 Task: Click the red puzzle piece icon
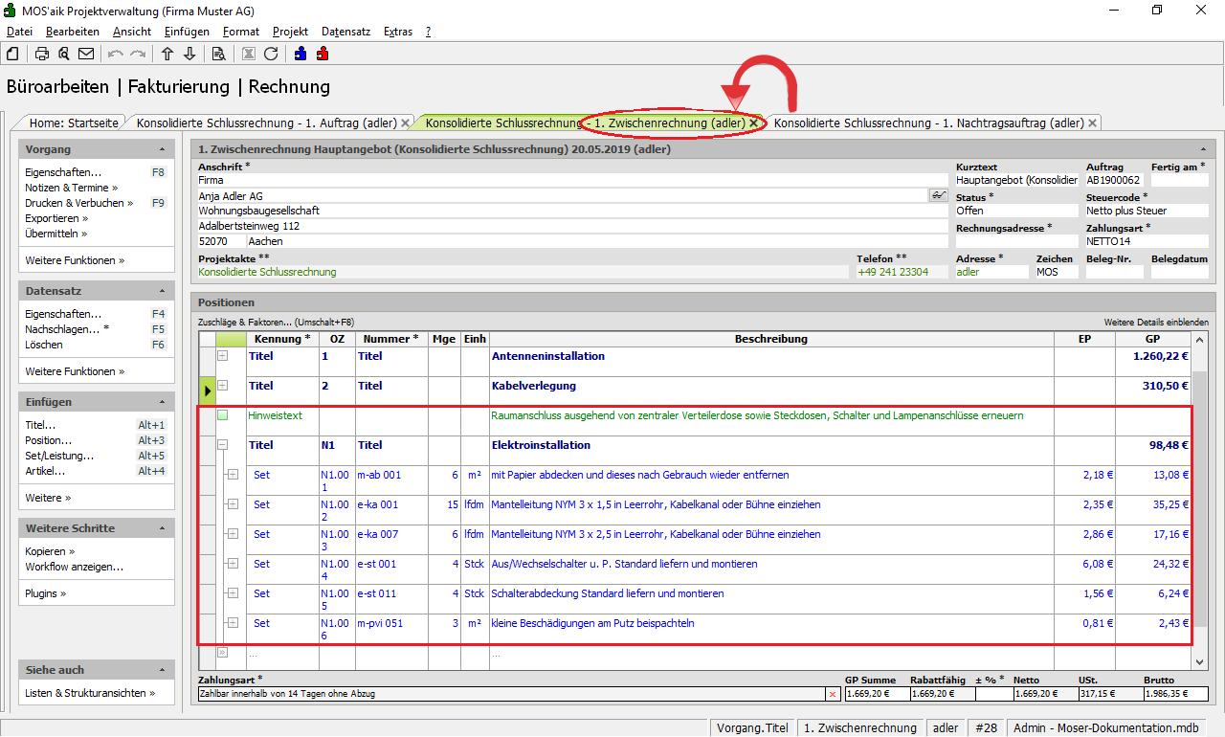(323, 54)
